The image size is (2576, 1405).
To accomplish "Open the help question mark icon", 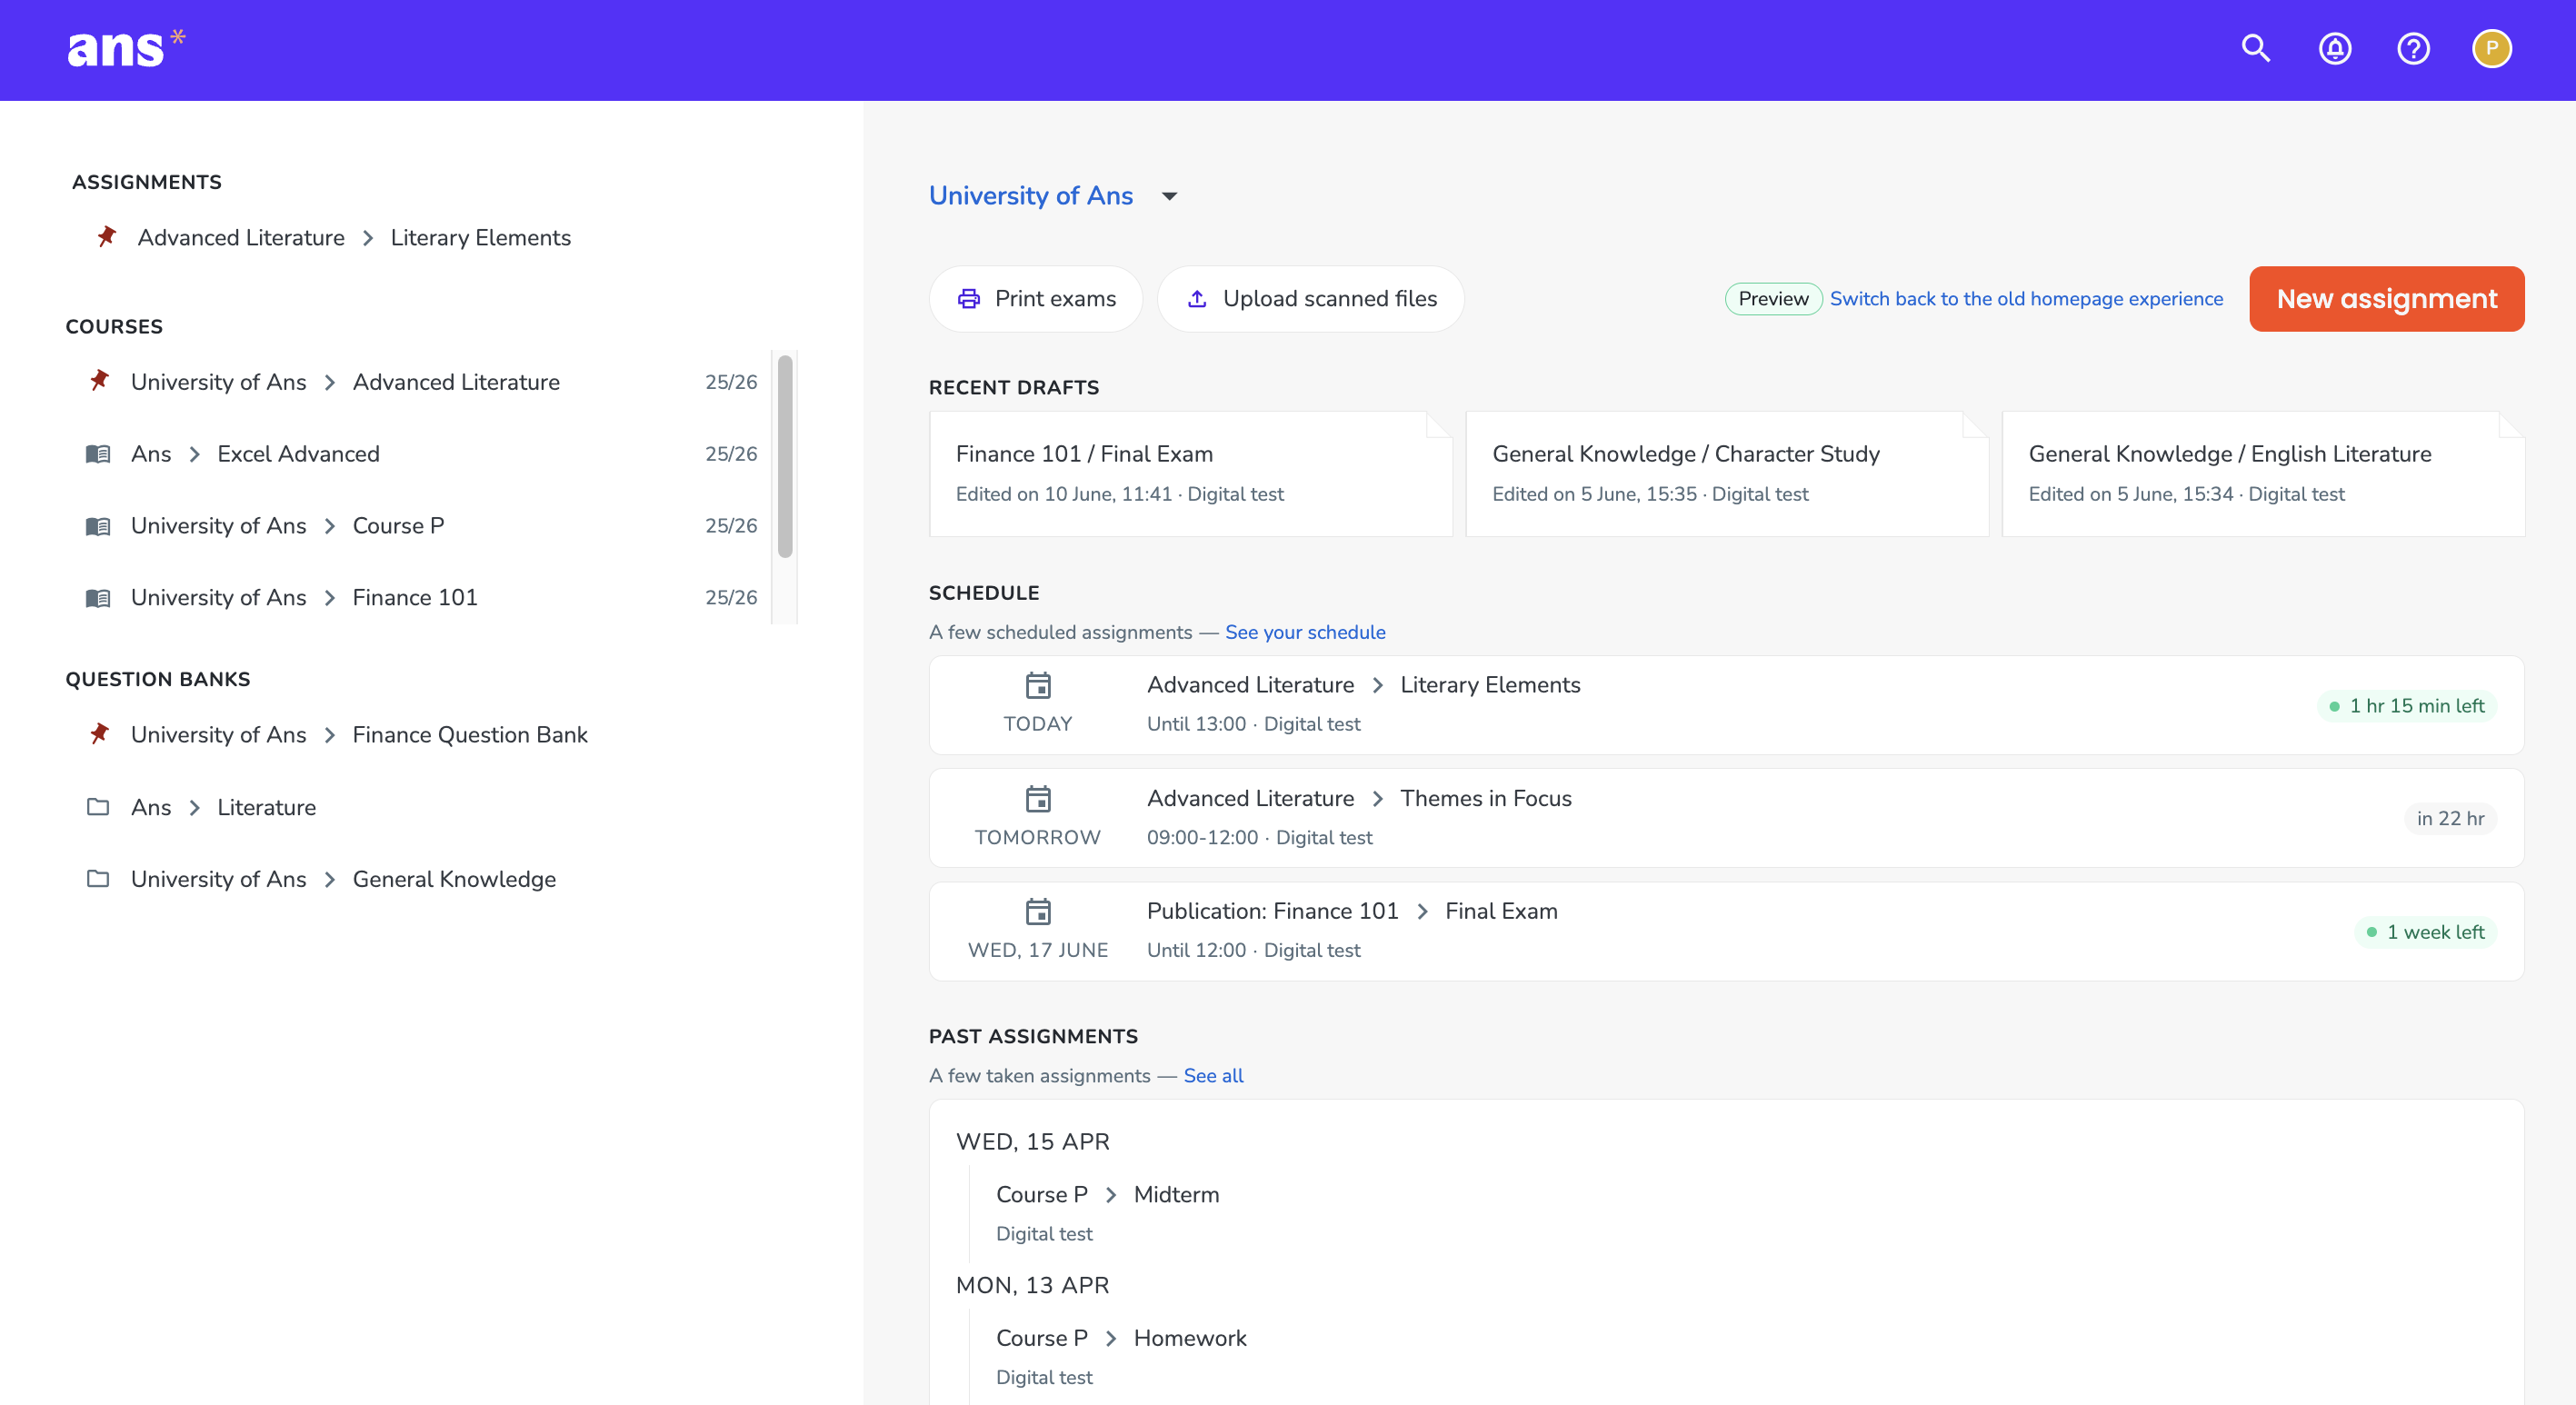I will tap(2413, 49).
